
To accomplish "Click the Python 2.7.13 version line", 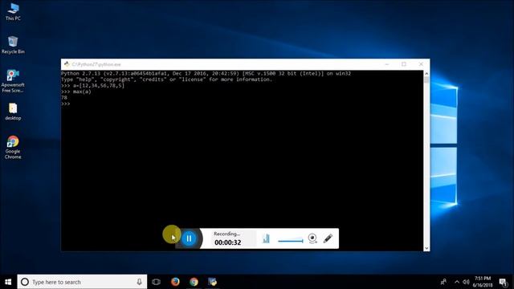I will 206,73.
